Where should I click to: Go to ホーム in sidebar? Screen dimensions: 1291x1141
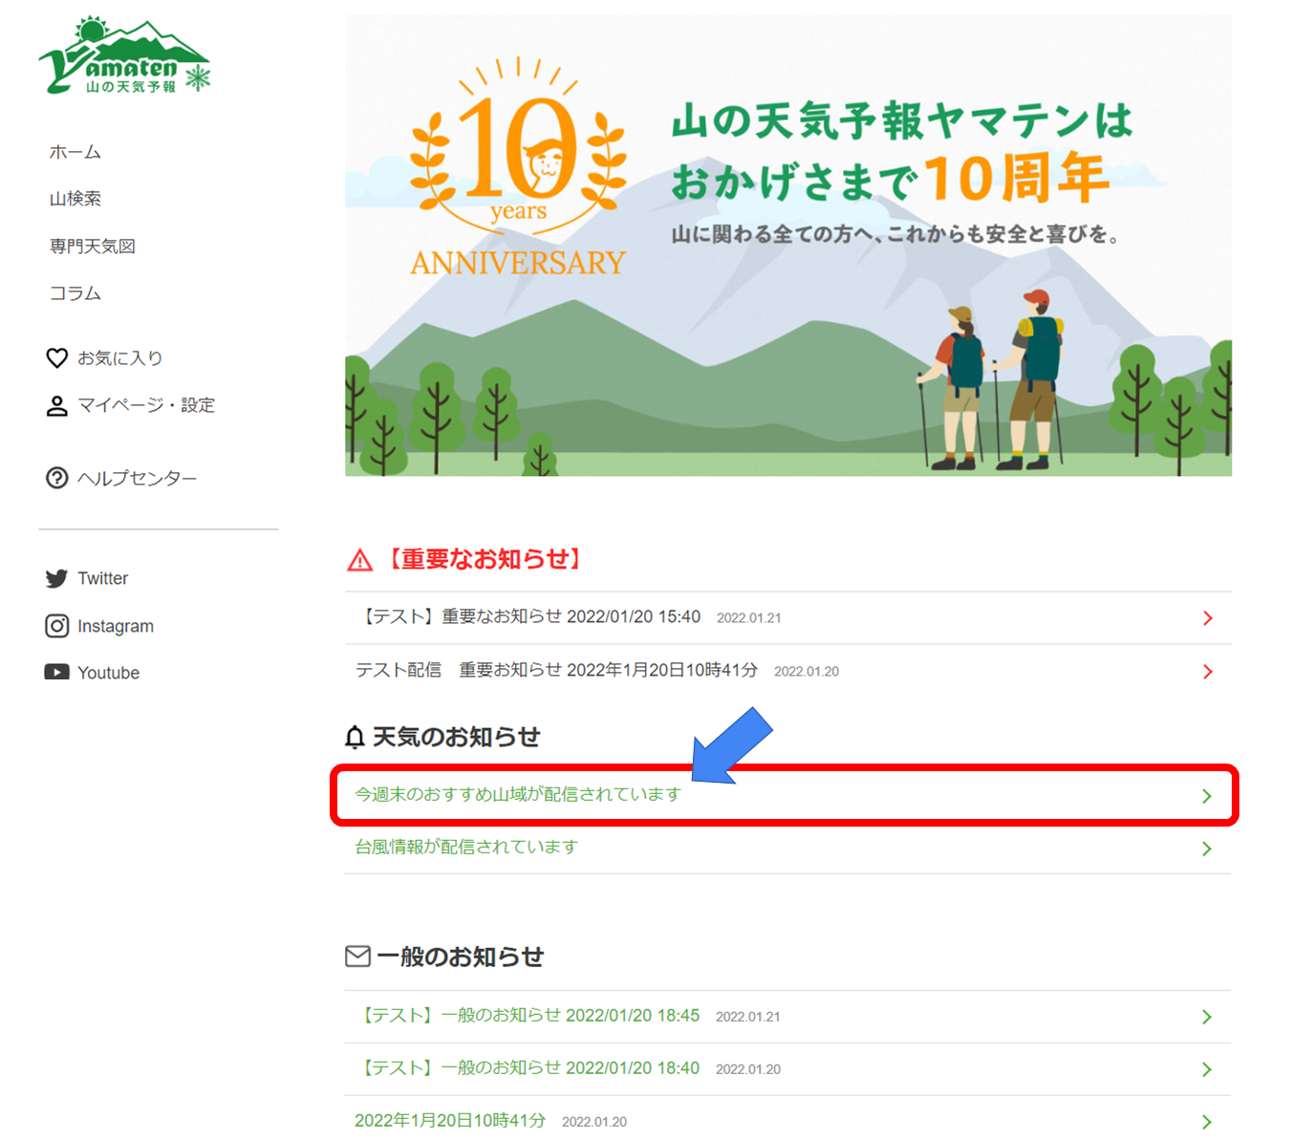75,152
